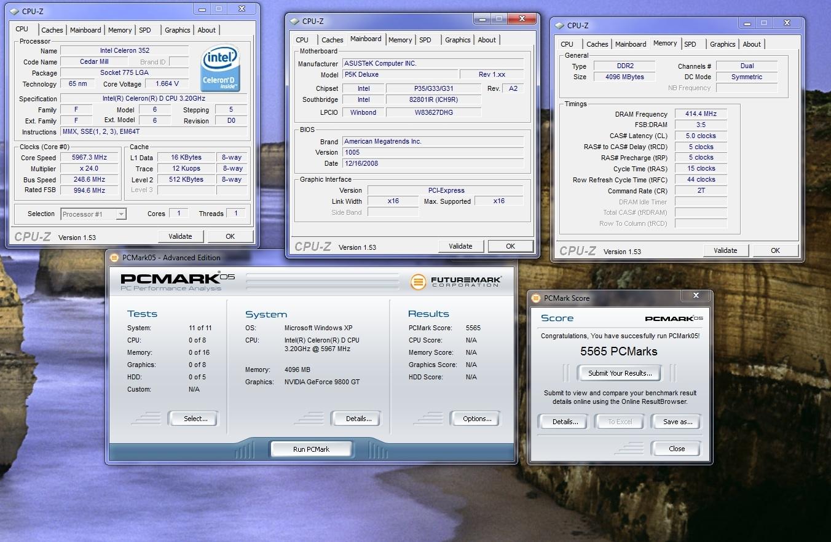This screenshot has height=542, width=831.
Task: Click CPU-Z CPU window title icon
Action: (x=15, y=12)
